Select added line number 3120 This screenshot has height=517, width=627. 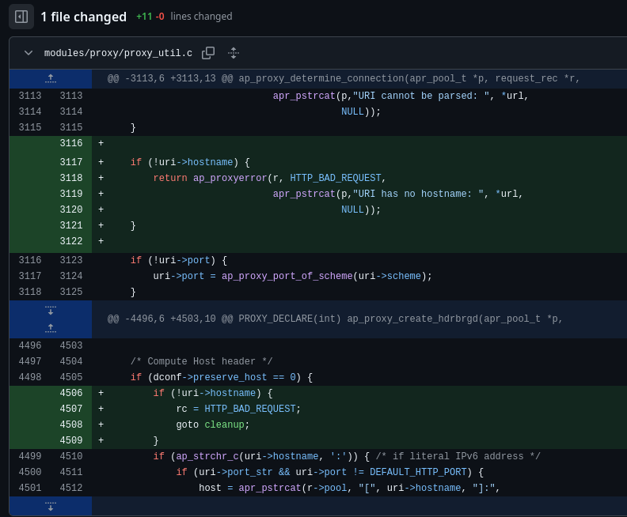point(70,209)
